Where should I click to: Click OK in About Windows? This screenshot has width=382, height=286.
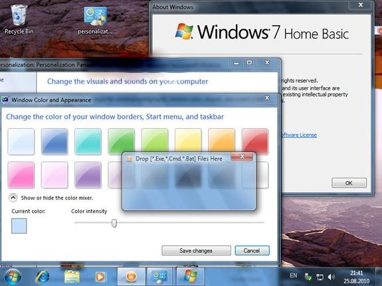(x=349, y=182)
